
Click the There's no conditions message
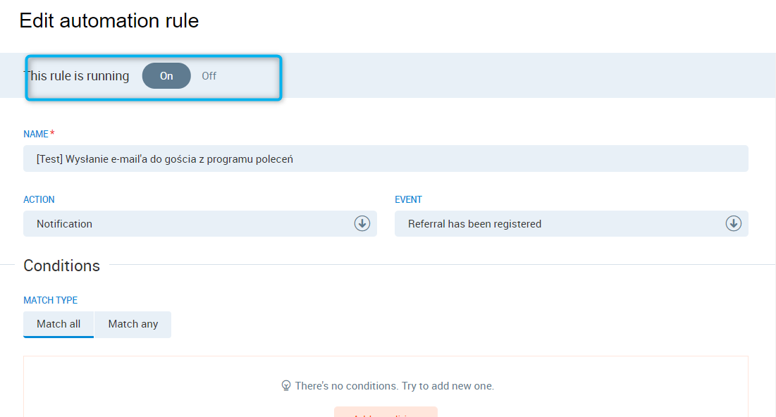[x=395, y=386]
